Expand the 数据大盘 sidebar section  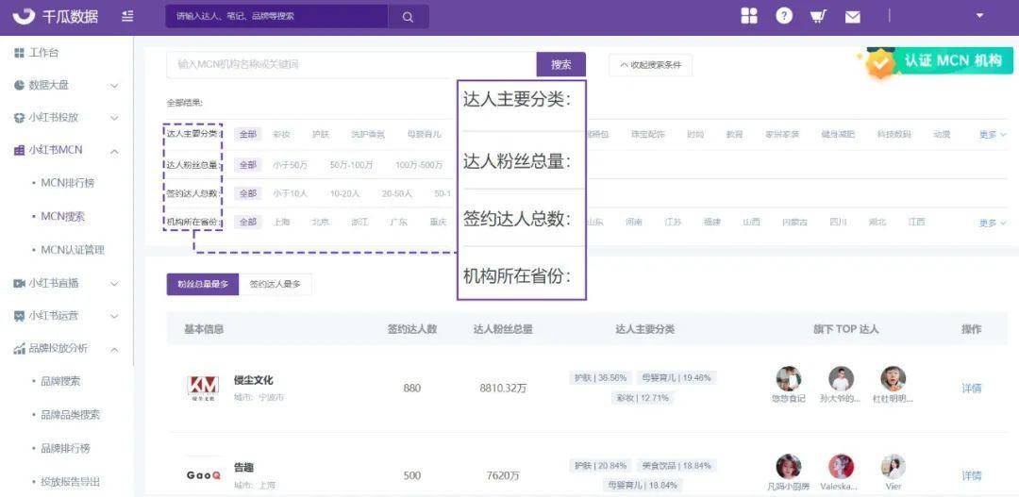point(113,85)
